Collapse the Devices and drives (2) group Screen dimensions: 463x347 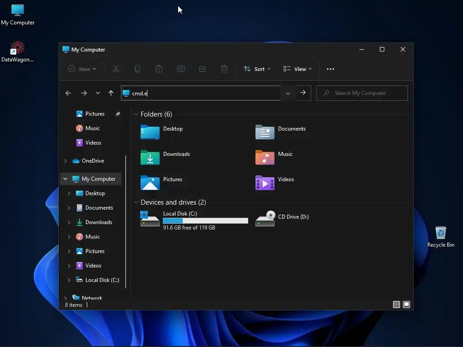(x=136, y=202)
